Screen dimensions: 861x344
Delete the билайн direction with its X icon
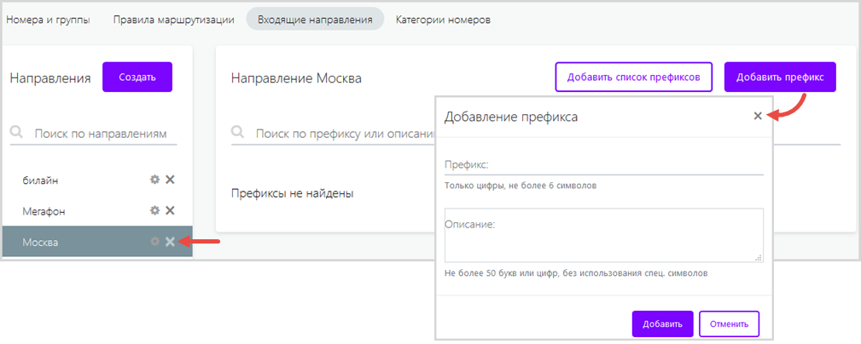coord(170,180)
